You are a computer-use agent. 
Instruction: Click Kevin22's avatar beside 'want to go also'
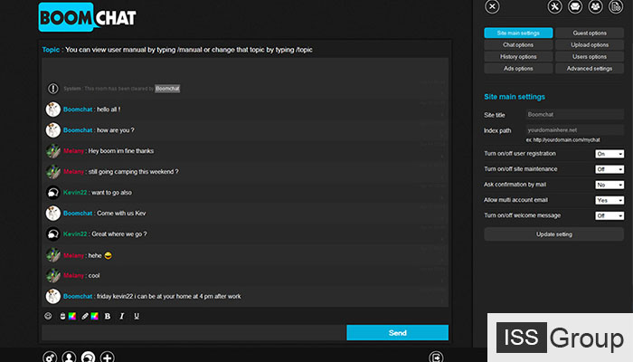pos(52,192)
